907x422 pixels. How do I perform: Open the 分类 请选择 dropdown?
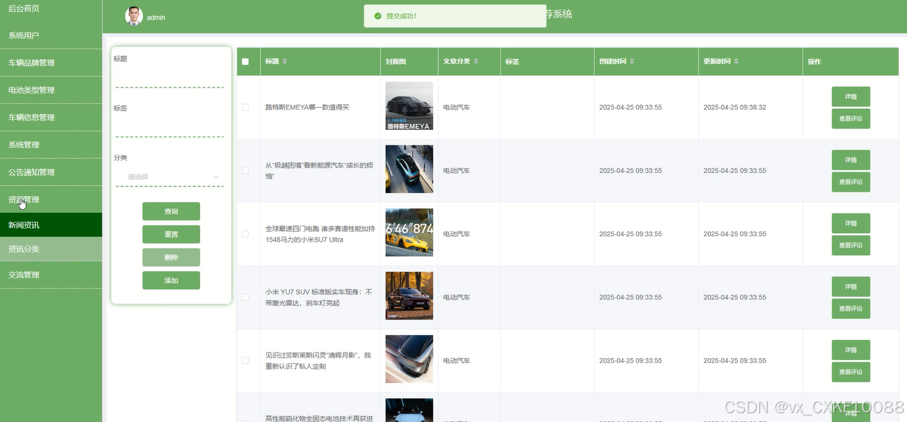[x=169, y=177]
